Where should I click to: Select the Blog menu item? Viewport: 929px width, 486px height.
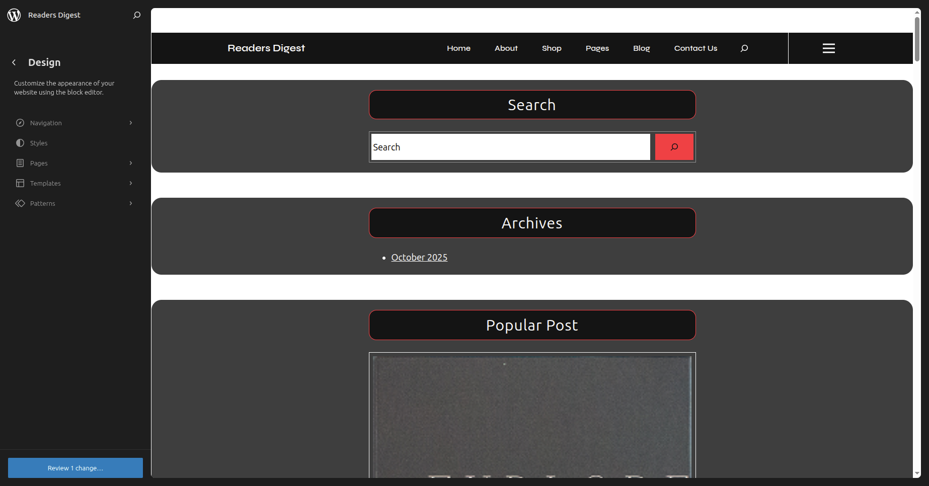[641, 48]
